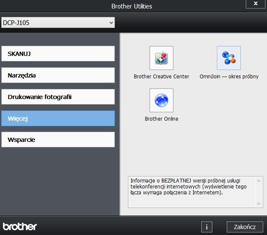Screen dimensions: 267x235
Task: Launch the OmniJoin trial icon
Action: pyautogui.click(x=229, y=58)
